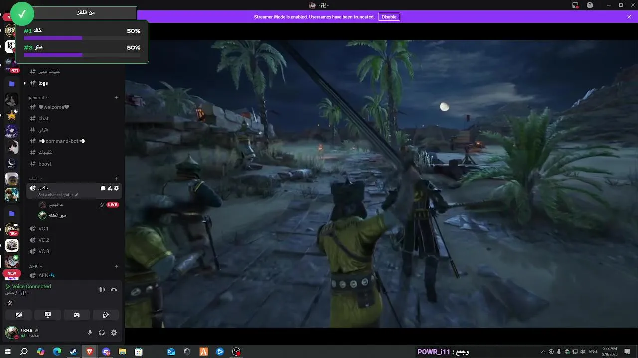Add a channel to AFK category
Image resolution: width=638 pixels, height=358 pixels.
pos(116,266)
